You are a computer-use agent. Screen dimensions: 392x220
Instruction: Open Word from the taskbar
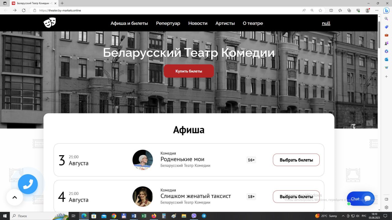(x=134, y=216)
